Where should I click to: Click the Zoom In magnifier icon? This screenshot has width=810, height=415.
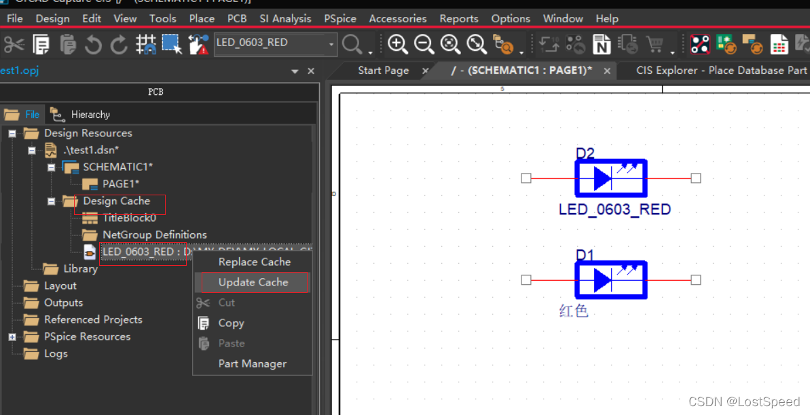pos(397,45)
